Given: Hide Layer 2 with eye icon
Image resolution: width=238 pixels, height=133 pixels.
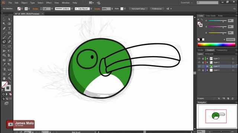Looking at the screenshot, I should [x=199, y=62].
